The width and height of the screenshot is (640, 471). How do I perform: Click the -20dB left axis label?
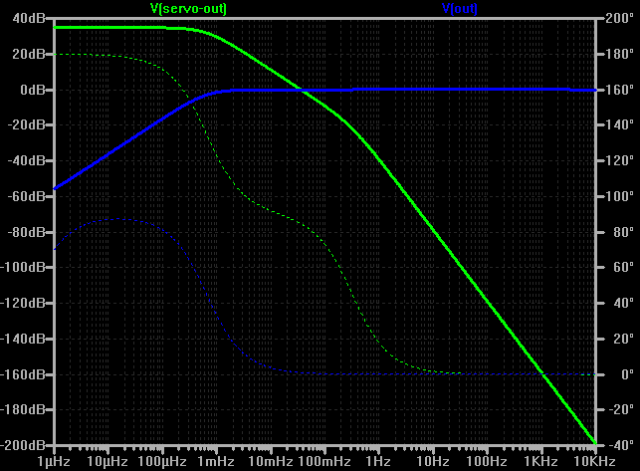pos(26,124)
